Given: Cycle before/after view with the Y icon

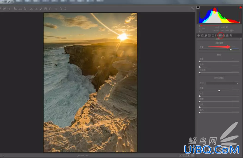Looking at the screenshot, I should pyautogui.click(x=181, y=155).
